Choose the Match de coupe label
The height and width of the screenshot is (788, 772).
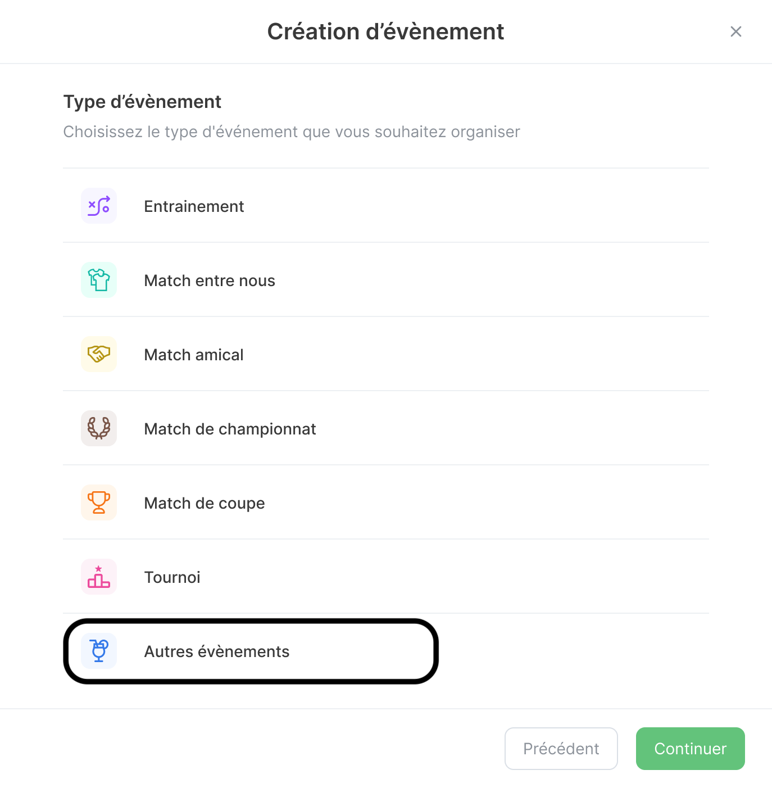coord(205,503)
